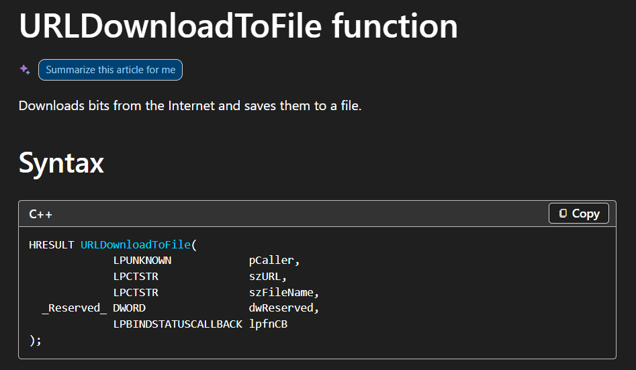Select the DWORD type keyword

click(x=129, y=308)
